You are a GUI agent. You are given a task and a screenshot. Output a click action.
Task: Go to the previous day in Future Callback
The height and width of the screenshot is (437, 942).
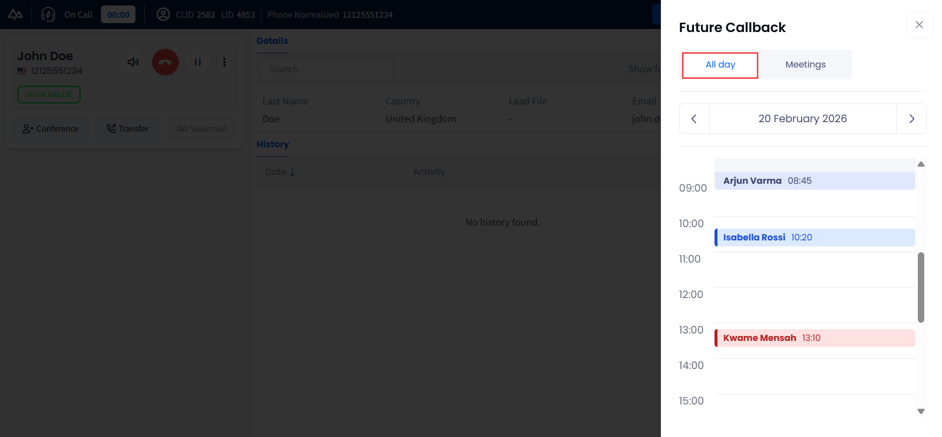694,119
